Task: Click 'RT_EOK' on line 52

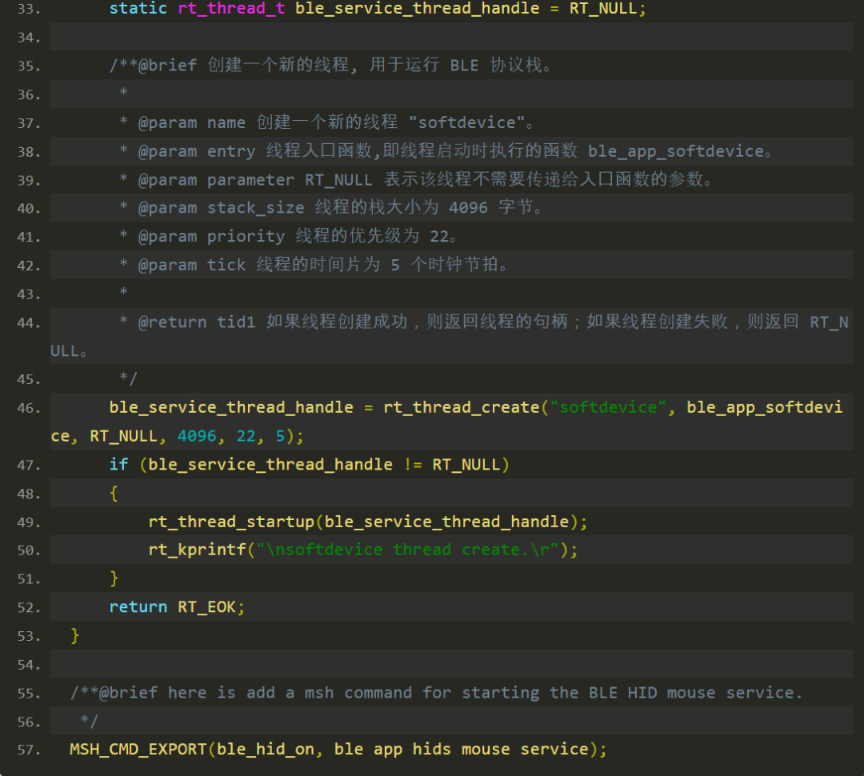Action: coord(206,607)
